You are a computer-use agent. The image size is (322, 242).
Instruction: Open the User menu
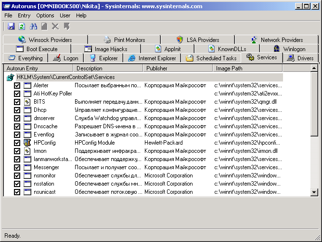65,15
